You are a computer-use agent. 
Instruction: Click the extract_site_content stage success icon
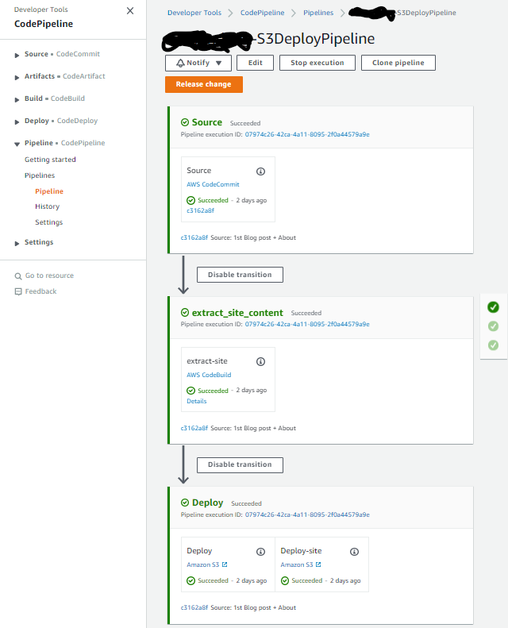point(185,312)
